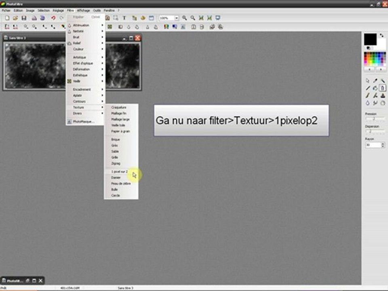Image resolution: width=388 pixels, height=291 pixels.
Task: Open the Encadrement filter entry
Action: coord(85,89)
